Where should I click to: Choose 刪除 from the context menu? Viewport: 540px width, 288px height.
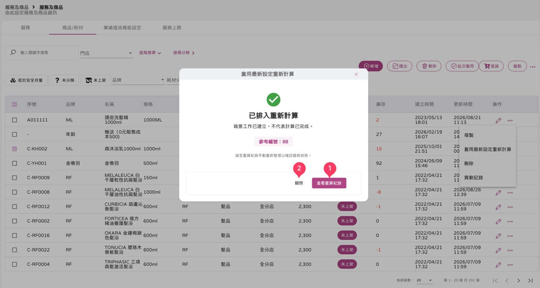click(487, 164)
